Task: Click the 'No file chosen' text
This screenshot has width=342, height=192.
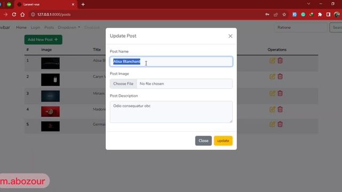Action: [x=152, y=84]
